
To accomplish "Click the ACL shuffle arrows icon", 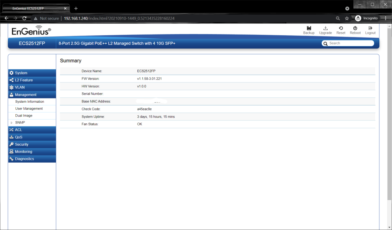I will click(x=11, y=130).
